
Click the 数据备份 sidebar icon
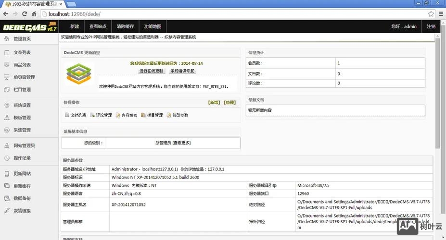(x=7, y=198)
